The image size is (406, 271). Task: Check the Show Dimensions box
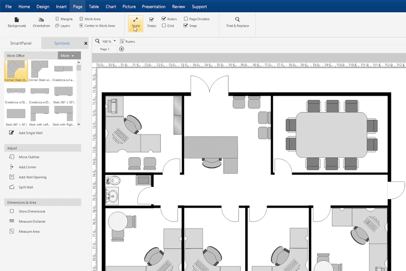(12, 211)
